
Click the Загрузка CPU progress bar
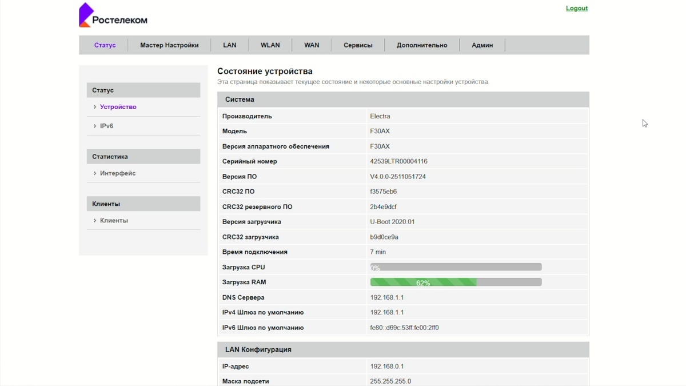point(456,267)
